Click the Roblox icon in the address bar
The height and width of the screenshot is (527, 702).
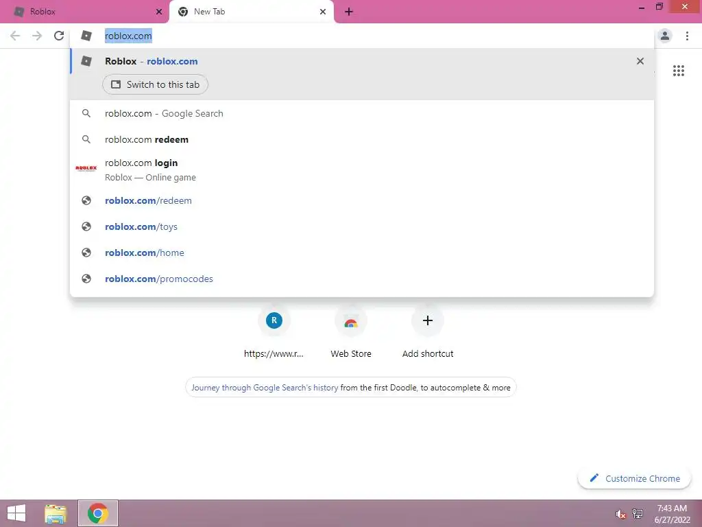[86, 36]
